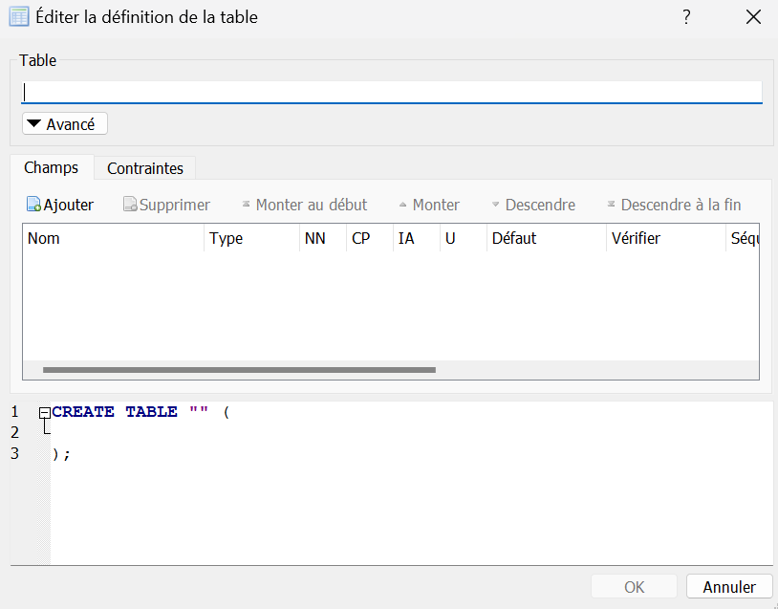Viewport: 778px width, 609px height.
Task: Click the table icon in title bar
Action: click(18, 16)
